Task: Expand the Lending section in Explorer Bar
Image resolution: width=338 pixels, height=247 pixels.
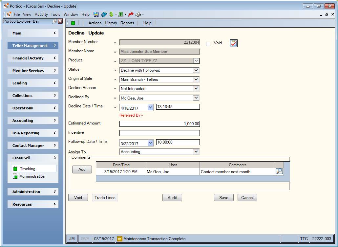Action: tap(33, 83)
